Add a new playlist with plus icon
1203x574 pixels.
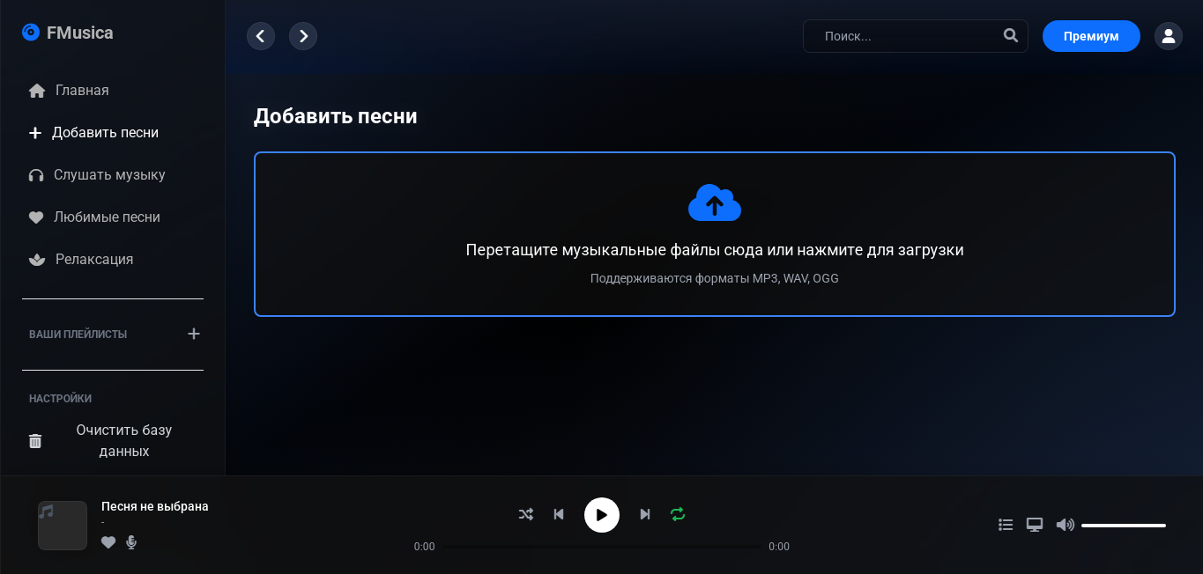[194, 334]
